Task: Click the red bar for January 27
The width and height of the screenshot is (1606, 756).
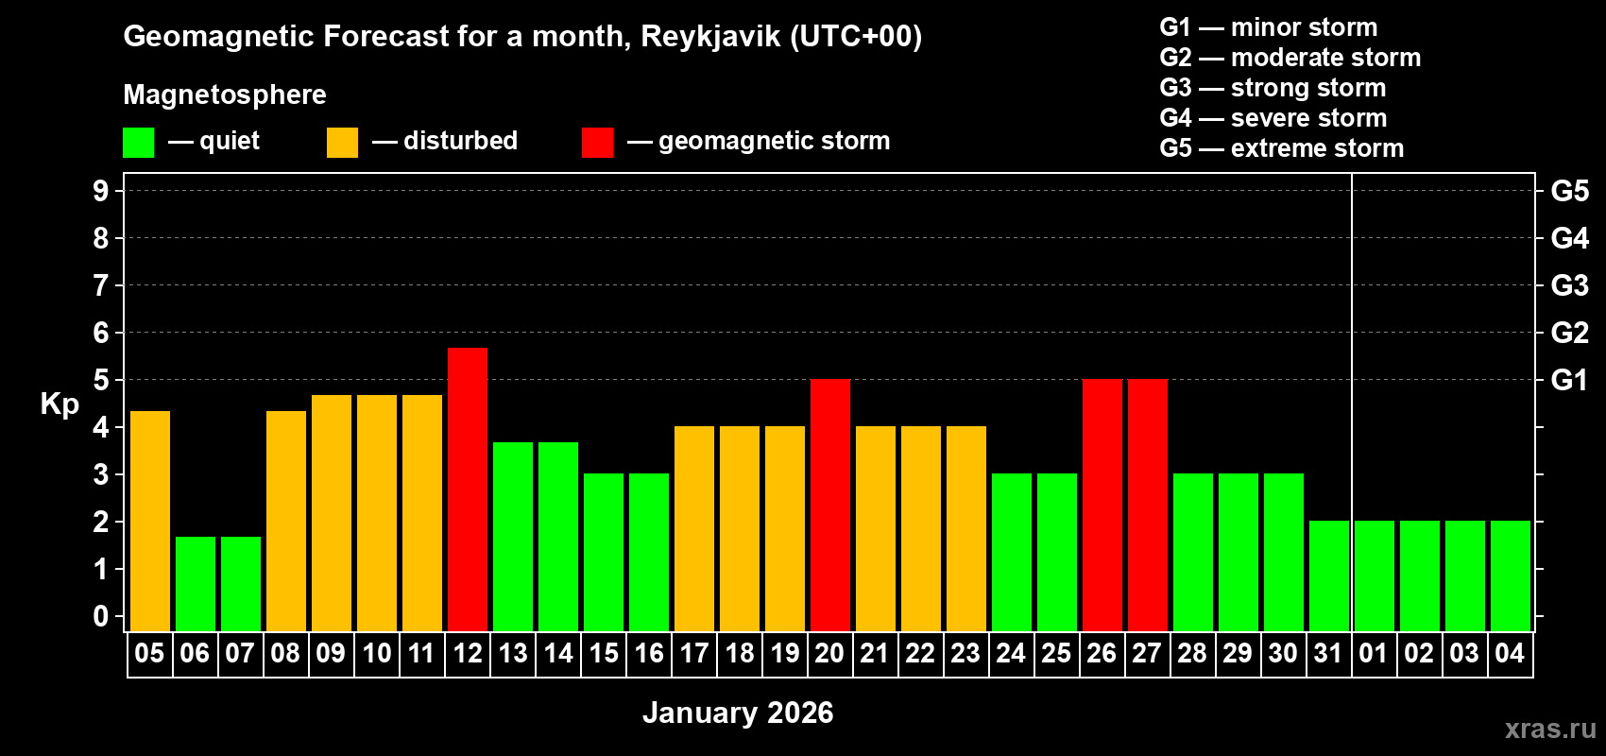Action: click(1148, 506)
